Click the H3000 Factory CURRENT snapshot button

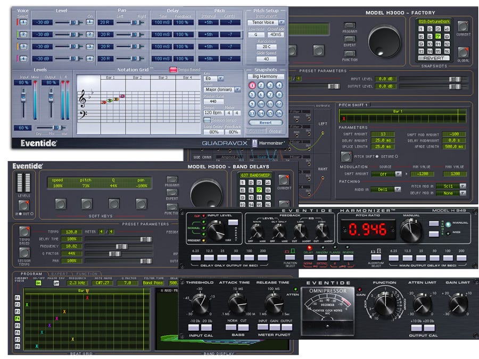coord(463,26)
